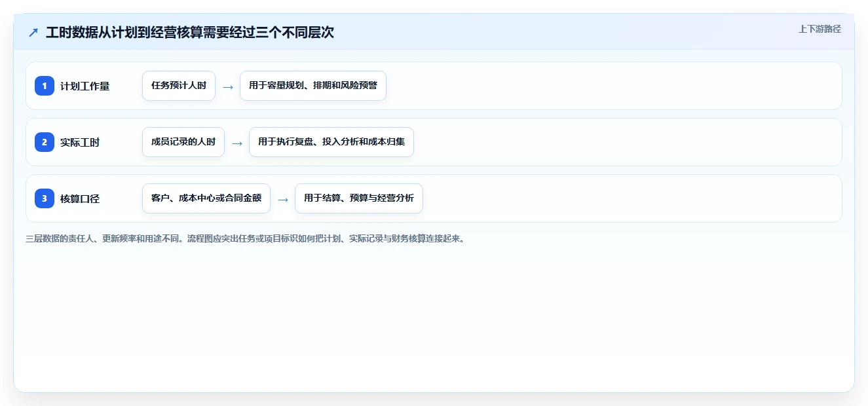Click the title 工时数据从计划到经营核算需要经过三个不同层次

point(190,32)
